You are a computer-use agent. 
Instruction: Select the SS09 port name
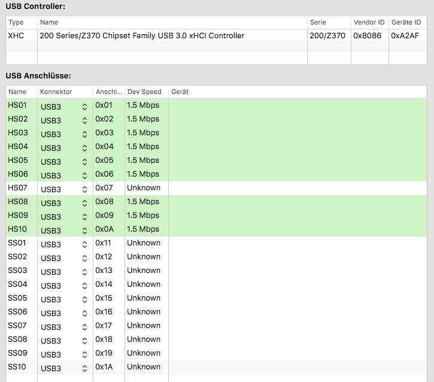click(x=17, y=353)
